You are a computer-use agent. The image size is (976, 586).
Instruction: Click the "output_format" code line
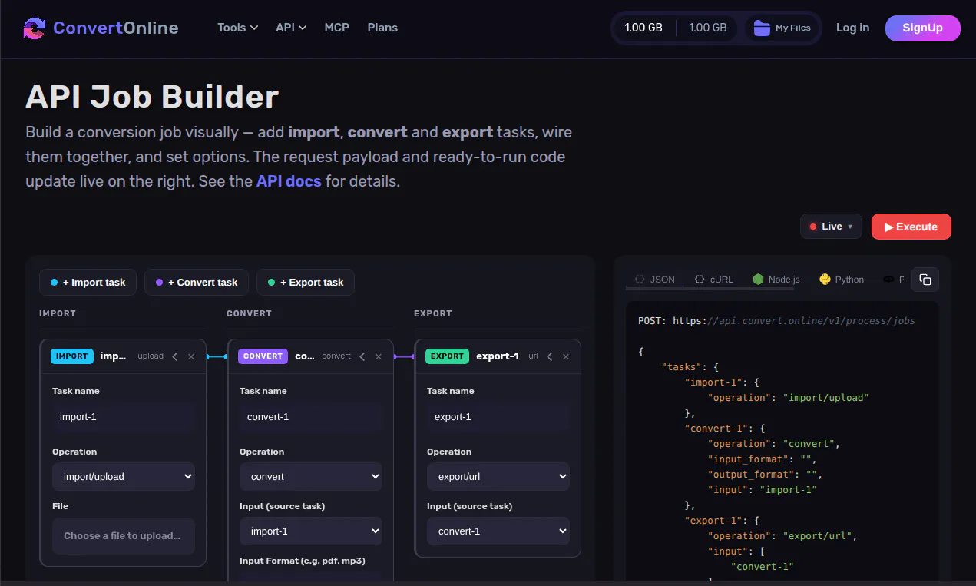tap(766, 475)
